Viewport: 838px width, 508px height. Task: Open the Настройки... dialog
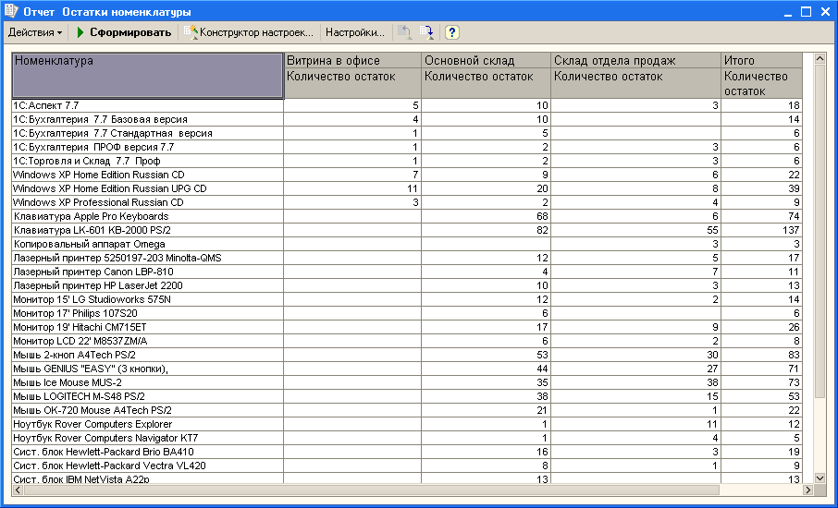pos(354,32)
